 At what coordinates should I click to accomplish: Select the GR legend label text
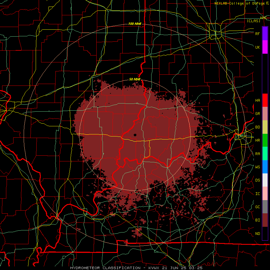click(x=257, y=114)
